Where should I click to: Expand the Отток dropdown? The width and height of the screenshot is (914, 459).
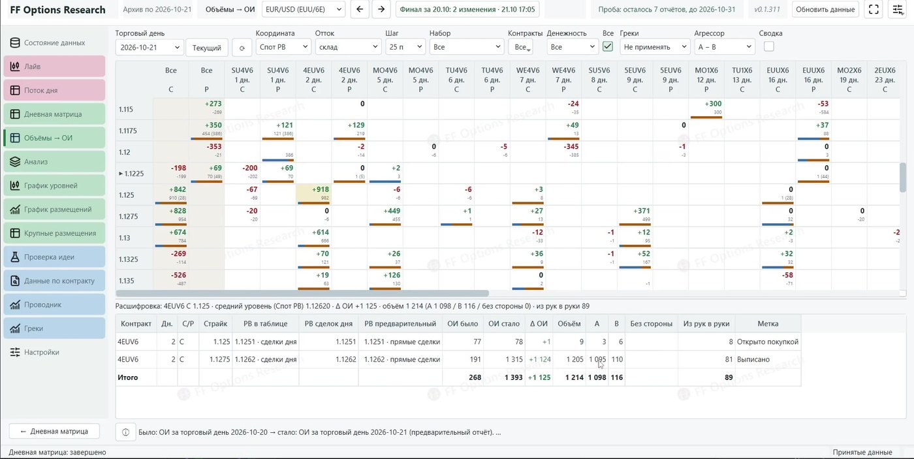point(348,47)
